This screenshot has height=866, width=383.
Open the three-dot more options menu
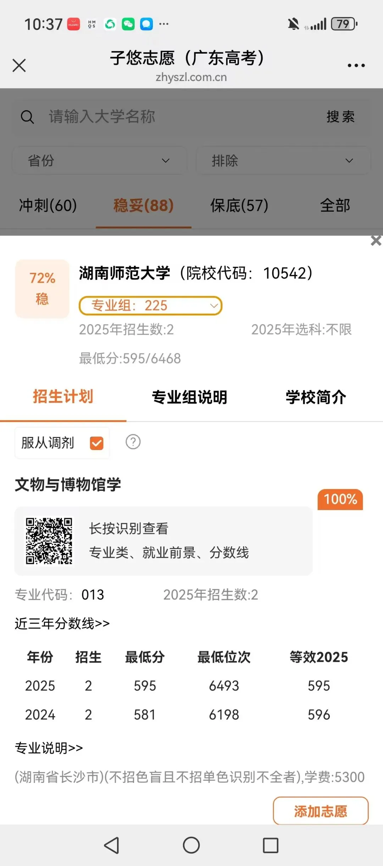356,65
